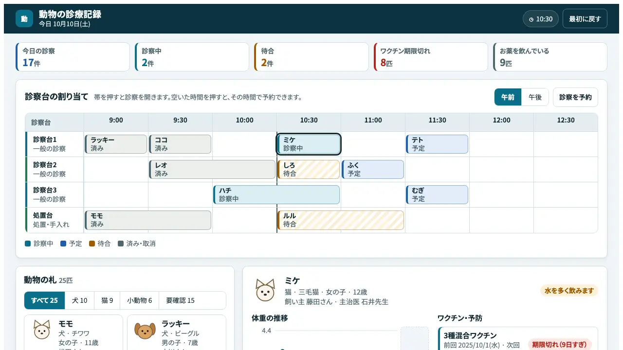Click the 最初に戻す button
This screenshot has width=623, height=350.
[x=585, y=19]
